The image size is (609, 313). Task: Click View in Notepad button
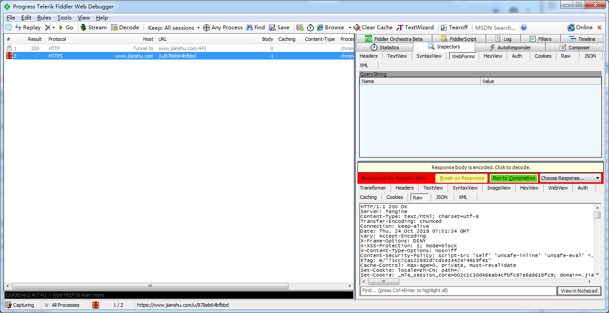(x=579, y=291)
